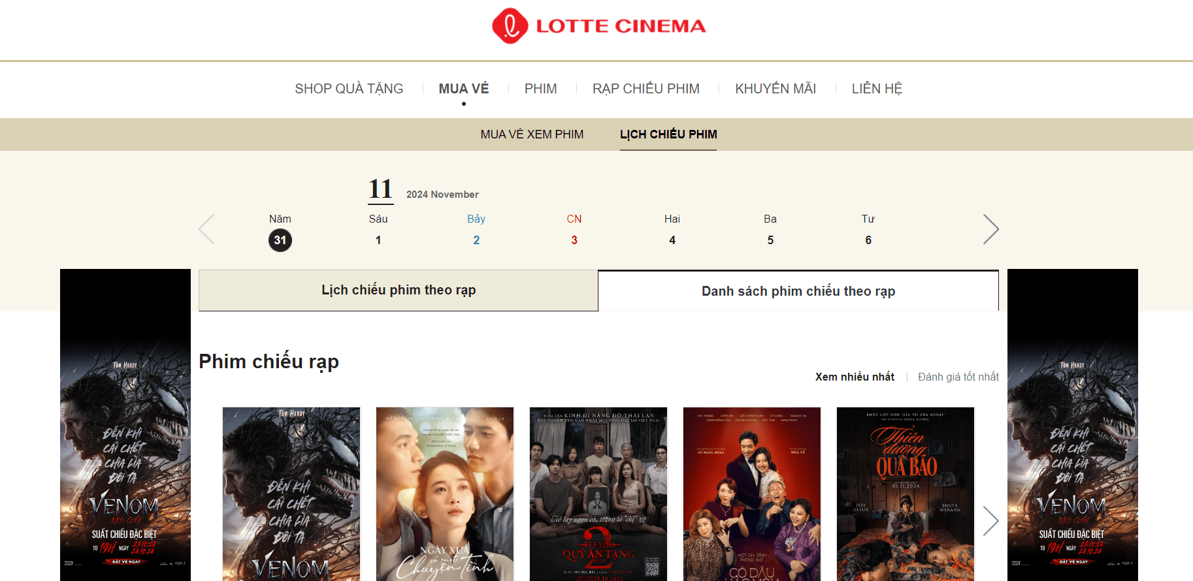Open Danh sách phim chiếu theo rạp tab
This screenshot has height=581, width=1193.
[798, 291]
